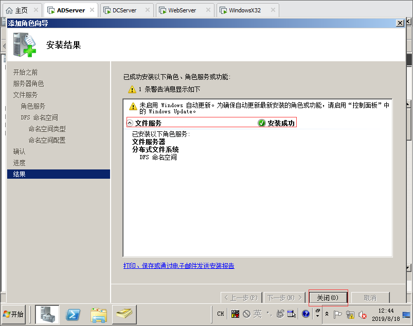Close the WebServer tab
The width and height of the screenshot is (413, 326).
[x=208, y=10]
